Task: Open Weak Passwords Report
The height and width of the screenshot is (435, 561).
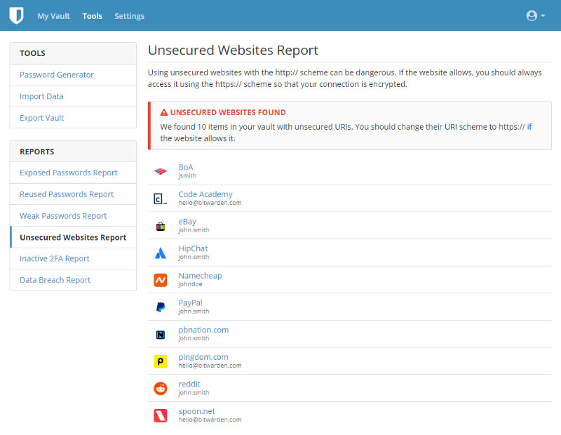Action: click(x=63, y=215)
